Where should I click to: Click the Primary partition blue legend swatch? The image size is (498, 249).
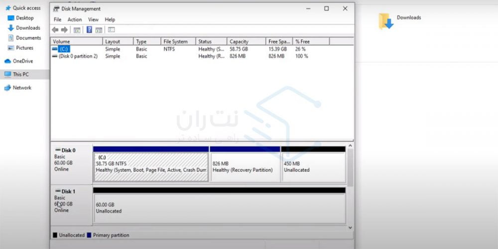[x=89, y=235]
